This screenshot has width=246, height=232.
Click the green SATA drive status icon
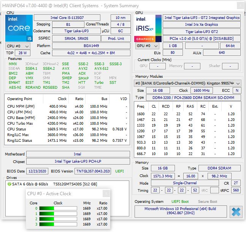coord(9,184)
